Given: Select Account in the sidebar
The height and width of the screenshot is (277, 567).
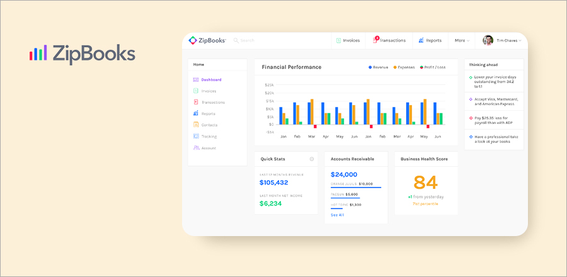Looking at the screenshot, I should point(209,148).
